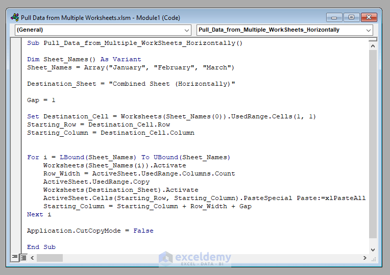The image size is (390, 275).
Task: Click the line starting "Set Destination_Cell"
Action: pyautogui.click(x=172, y=117)
